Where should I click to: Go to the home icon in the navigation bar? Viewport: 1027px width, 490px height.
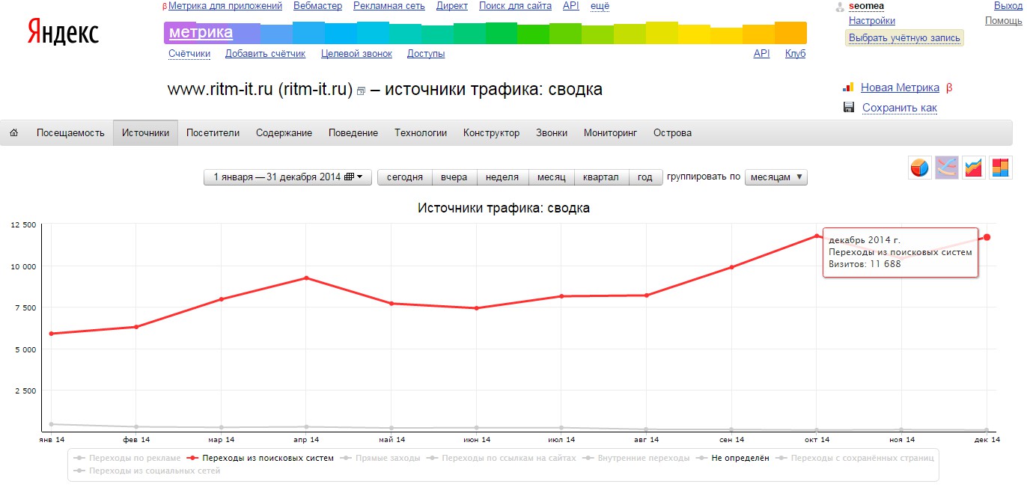click(x=14, y=133)
